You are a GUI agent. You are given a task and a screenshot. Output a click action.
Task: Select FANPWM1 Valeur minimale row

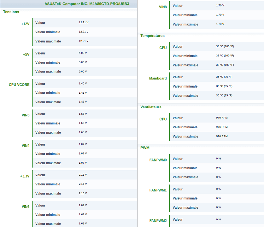click(217, 198)
